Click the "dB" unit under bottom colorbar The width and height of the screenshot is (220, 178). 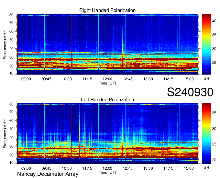tap(206, 167)
